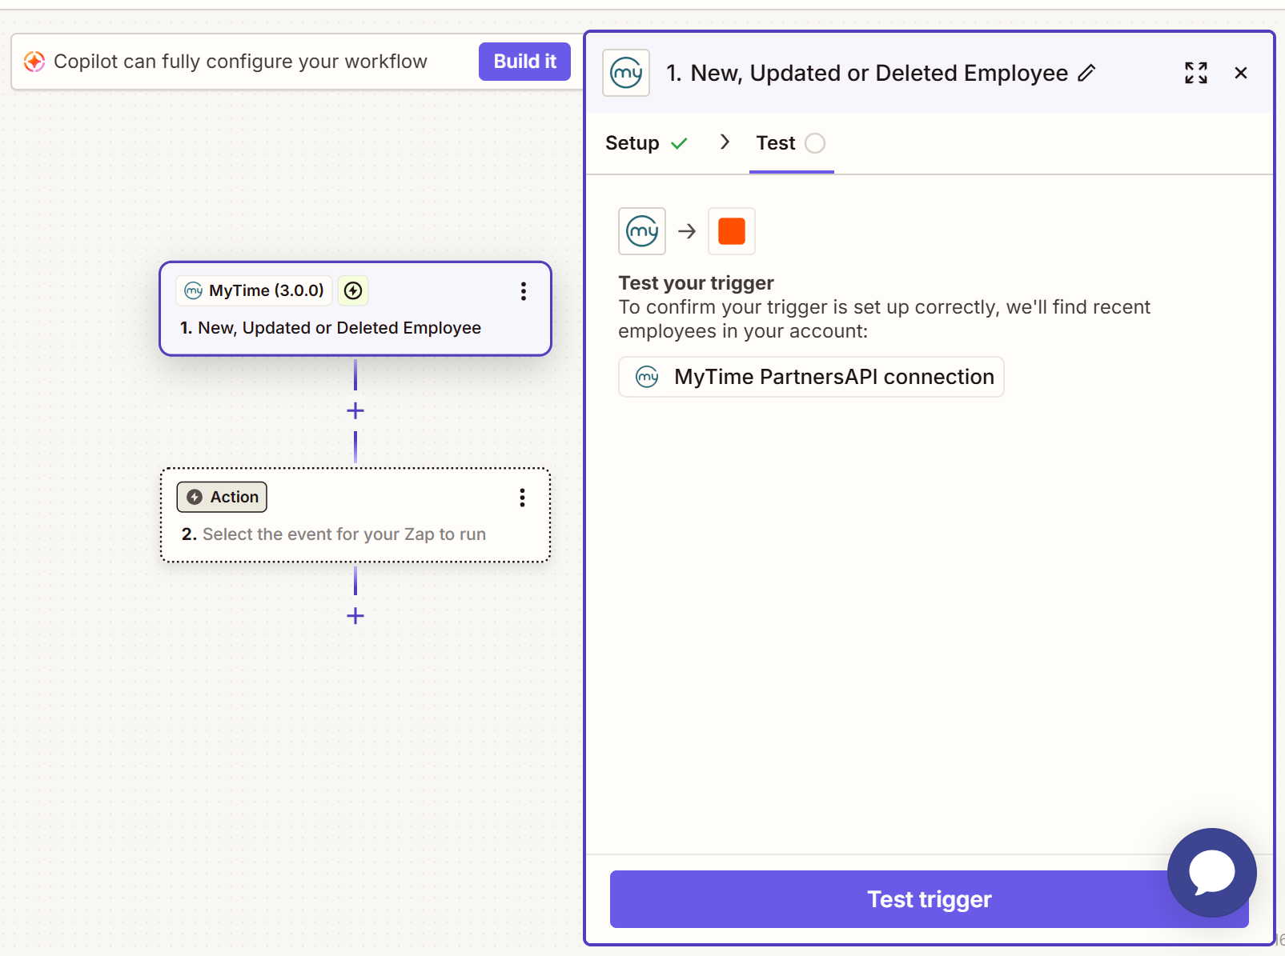Close the step editor panel

[x=1241, y=73]
